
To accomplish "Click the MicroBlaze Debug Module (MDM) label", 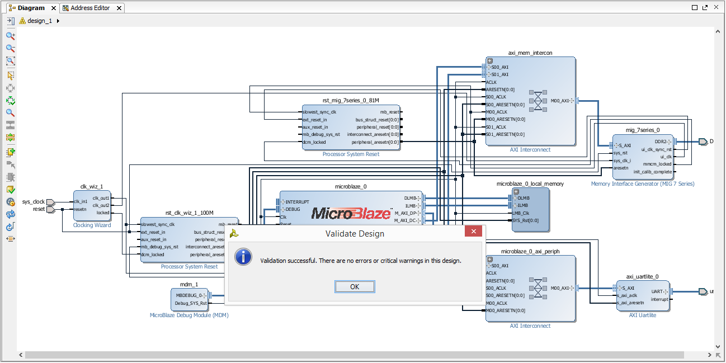I will (189, 315).
